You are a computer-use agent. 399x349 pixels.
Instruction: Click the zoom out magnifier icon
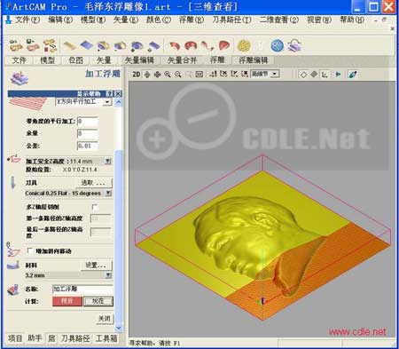click(177, 75)
